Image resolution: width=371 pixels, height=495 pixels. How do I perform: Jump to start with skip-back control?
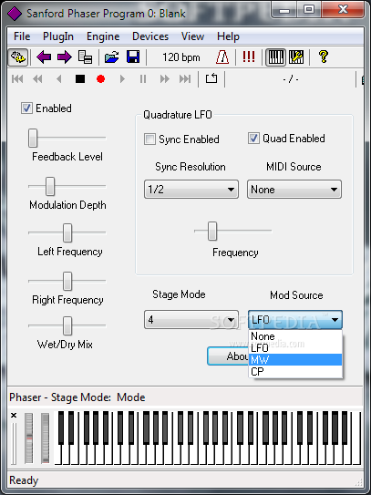click(x=17, y=79)
